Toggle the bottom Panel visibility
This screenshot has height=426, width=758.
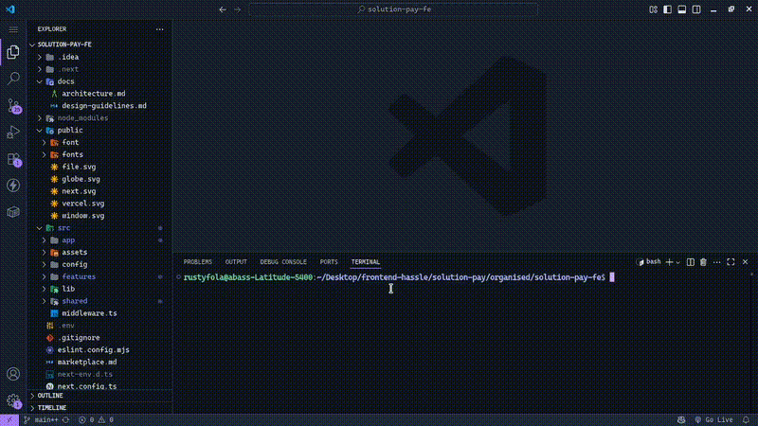(681, 9)
